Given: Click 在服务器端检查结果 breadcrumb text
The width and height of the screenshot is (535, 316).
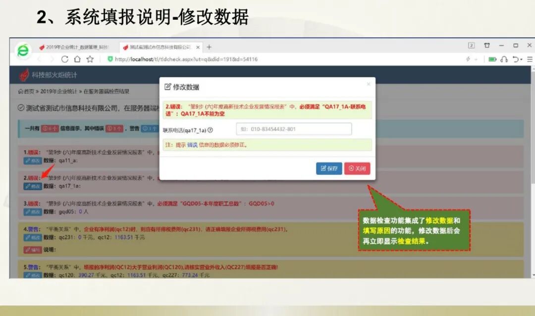Looking at the screenshot, I should click(107, 92).
